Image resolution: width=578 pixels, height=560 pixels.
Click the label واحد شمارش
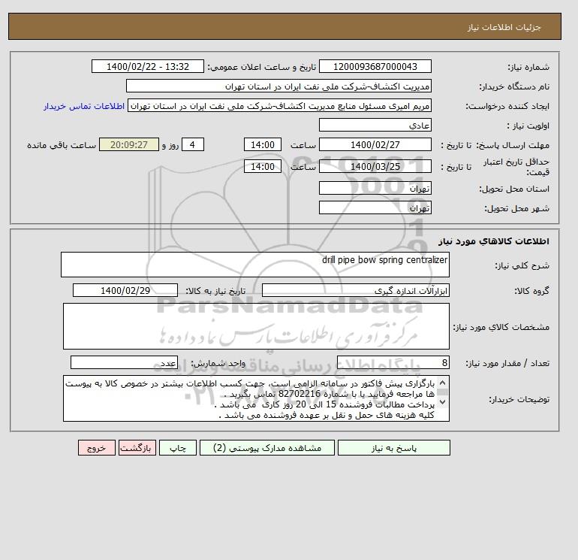[x=218, y=364]
